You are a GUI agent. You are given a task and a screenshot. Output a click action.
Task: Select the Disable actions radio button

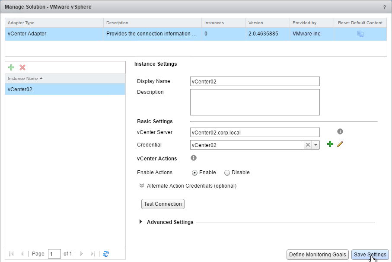coord(227,173)
